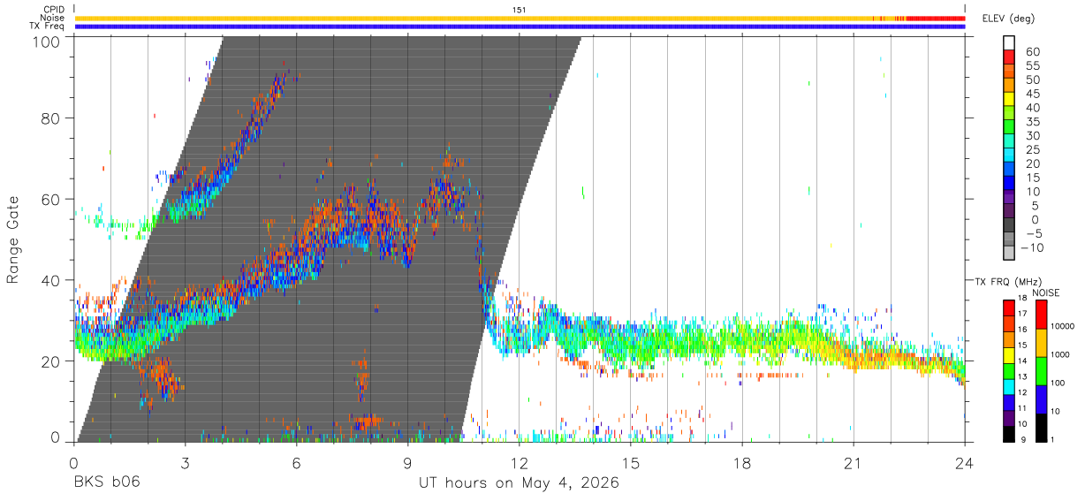Click the red segment of ELEV colorbar
This screenshot has height=501, width=1085.
pos(1009,57)
